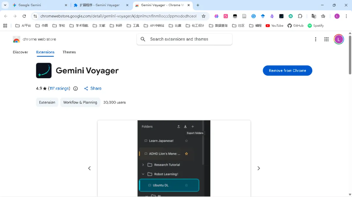The image size is (352, 197).
Task: Reload the current page
Action: coord(24,16)
